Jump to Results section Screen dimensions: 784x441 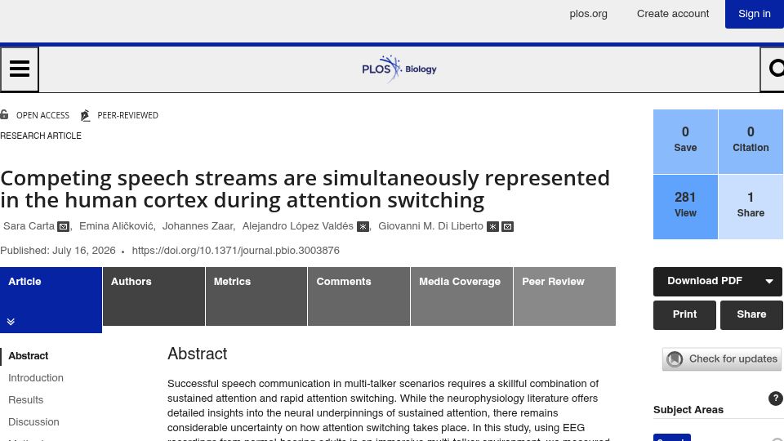26,400
